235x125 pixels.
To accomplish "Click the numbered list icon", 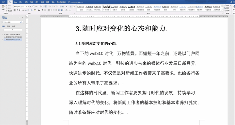I will tap(53, 7).
